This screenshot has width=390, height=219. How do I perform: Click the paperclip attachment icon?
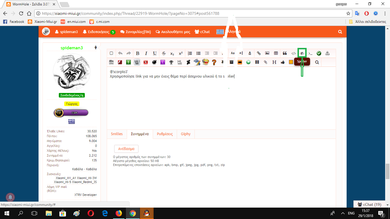(x=266, y=62)
